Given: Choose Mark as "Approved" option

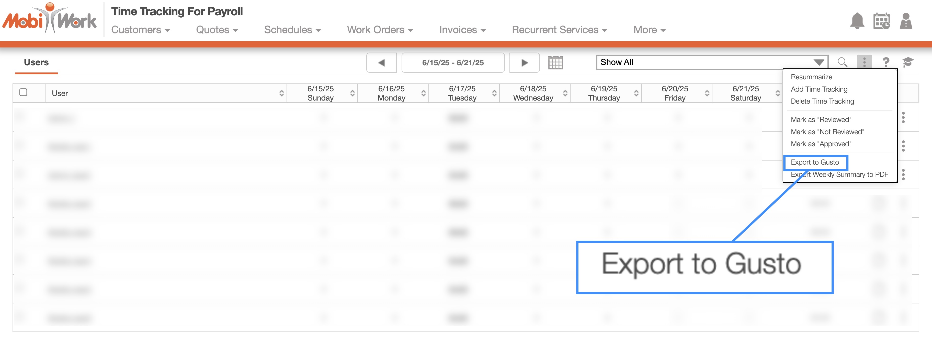Looking at the screenshot, I should point(821,144).
